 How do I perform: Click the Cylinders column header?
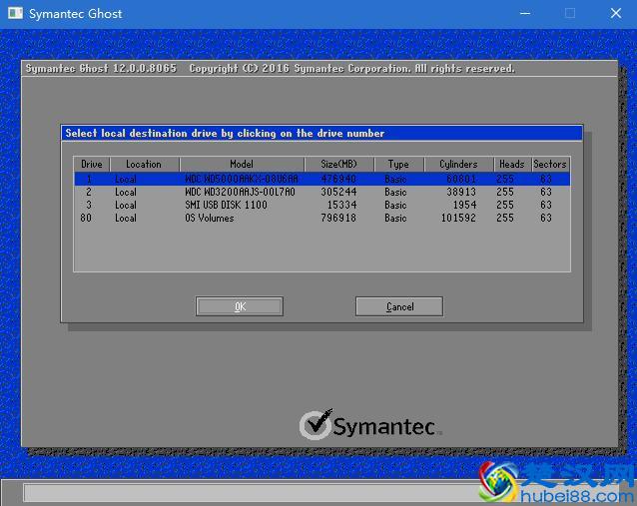pyautogui.click(x=458, y=164)
